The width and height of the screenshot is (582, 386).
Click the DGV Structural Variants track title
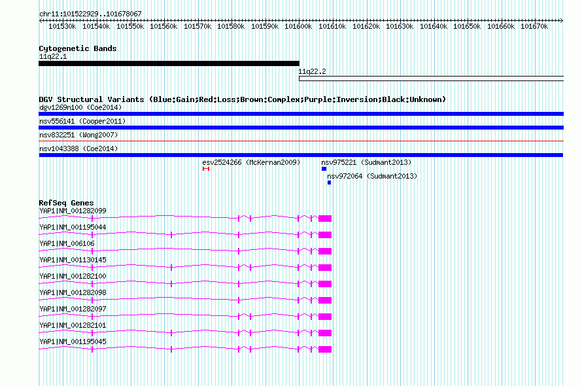tap(243, 99)
